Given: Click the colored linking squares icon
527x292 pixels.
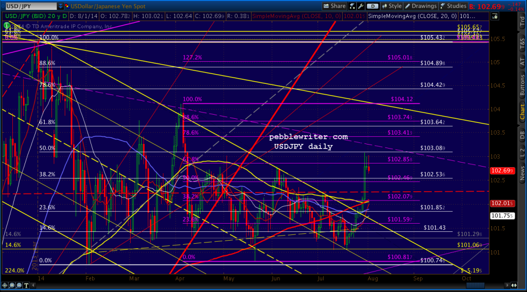Looking at the screenshot, I should point(67,6).
